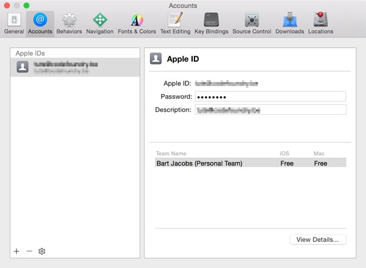Viewport: 366px width, 268px height.
Task: Show Key Bindings preferences
Action: click(211, 24)
